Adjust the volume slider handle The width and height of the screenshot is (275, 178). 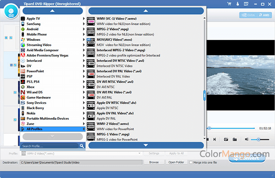click(x=258, y=139)
